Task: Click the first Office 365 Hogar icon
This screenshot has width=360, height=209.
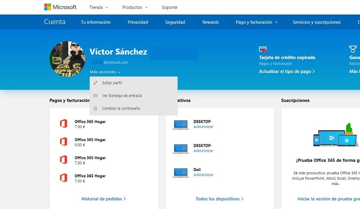Action: coord(63,124)
